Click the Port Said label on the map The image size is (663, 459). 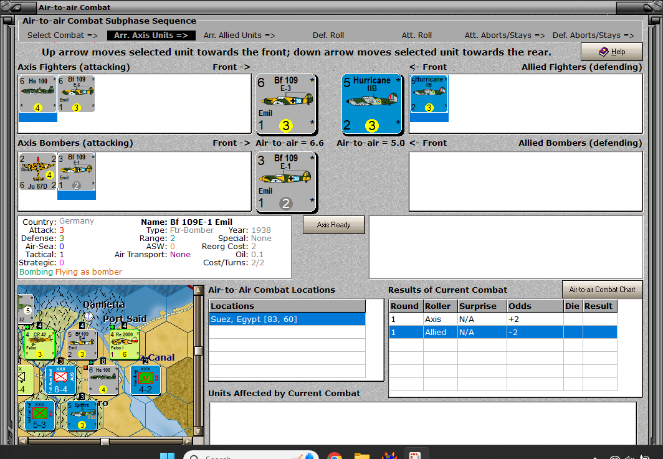point(125,319)
